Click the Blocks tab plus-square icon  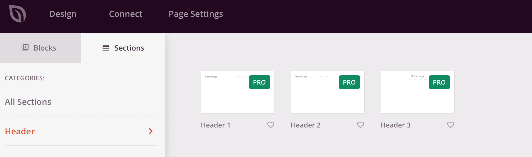25,48
